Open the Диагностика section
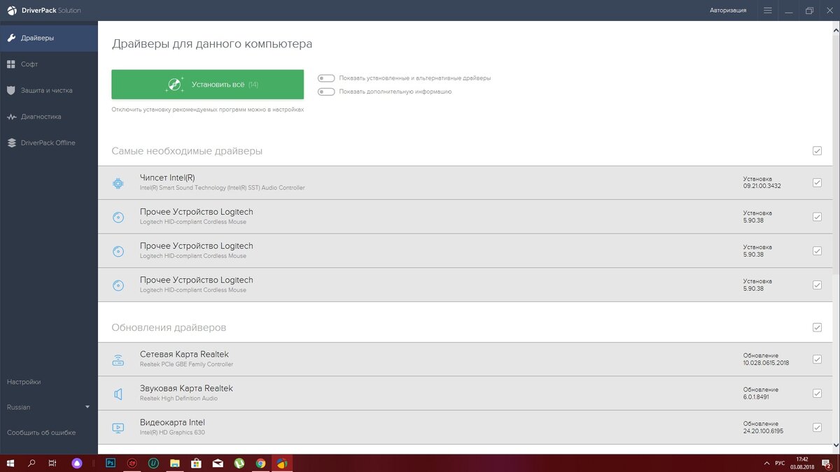 point(49,117)
